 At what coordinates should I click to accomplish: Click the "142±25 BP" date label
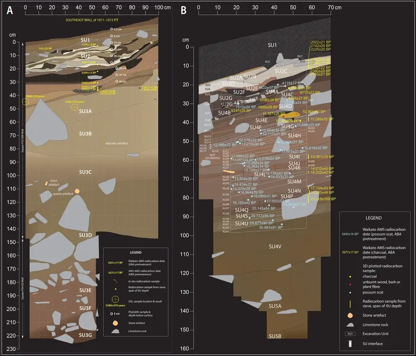(x=45, y=48)
